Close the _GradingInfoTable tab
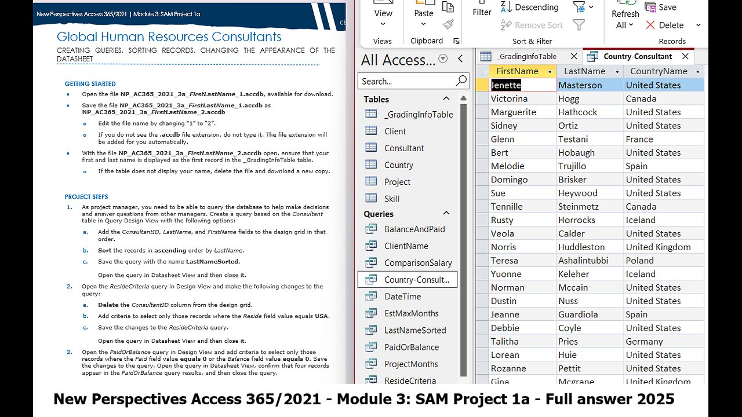The width and height of the screenshot is (742, 417). coord(573,56)
